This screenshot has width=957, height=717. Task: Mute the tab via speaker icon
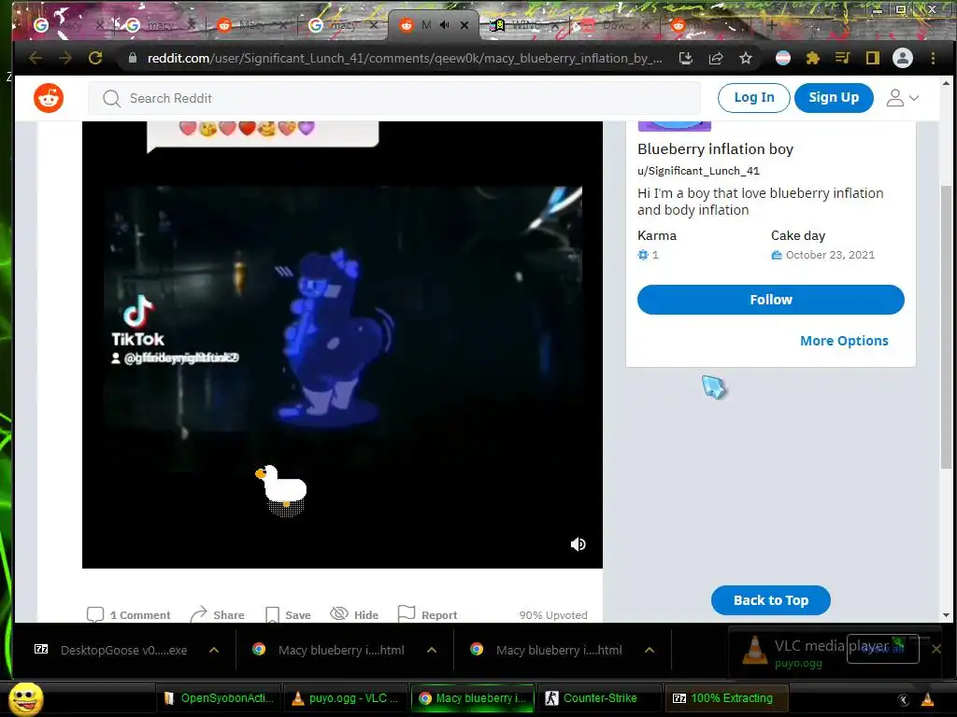[x=445, y=25]
